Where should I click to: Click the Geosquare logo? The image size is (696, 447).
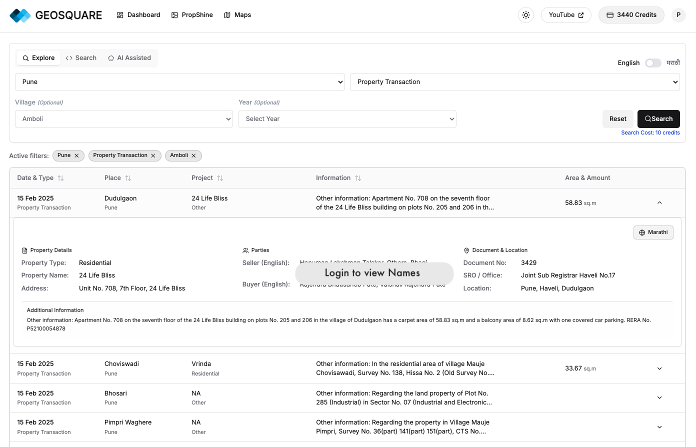(55, 15)
